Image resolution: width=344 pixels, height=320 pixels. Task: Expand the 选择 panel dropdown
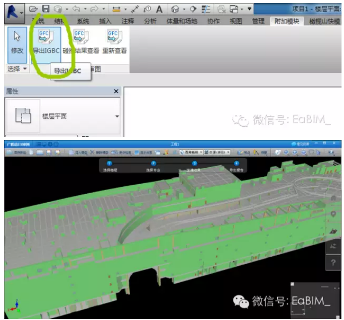coord(17,69)
